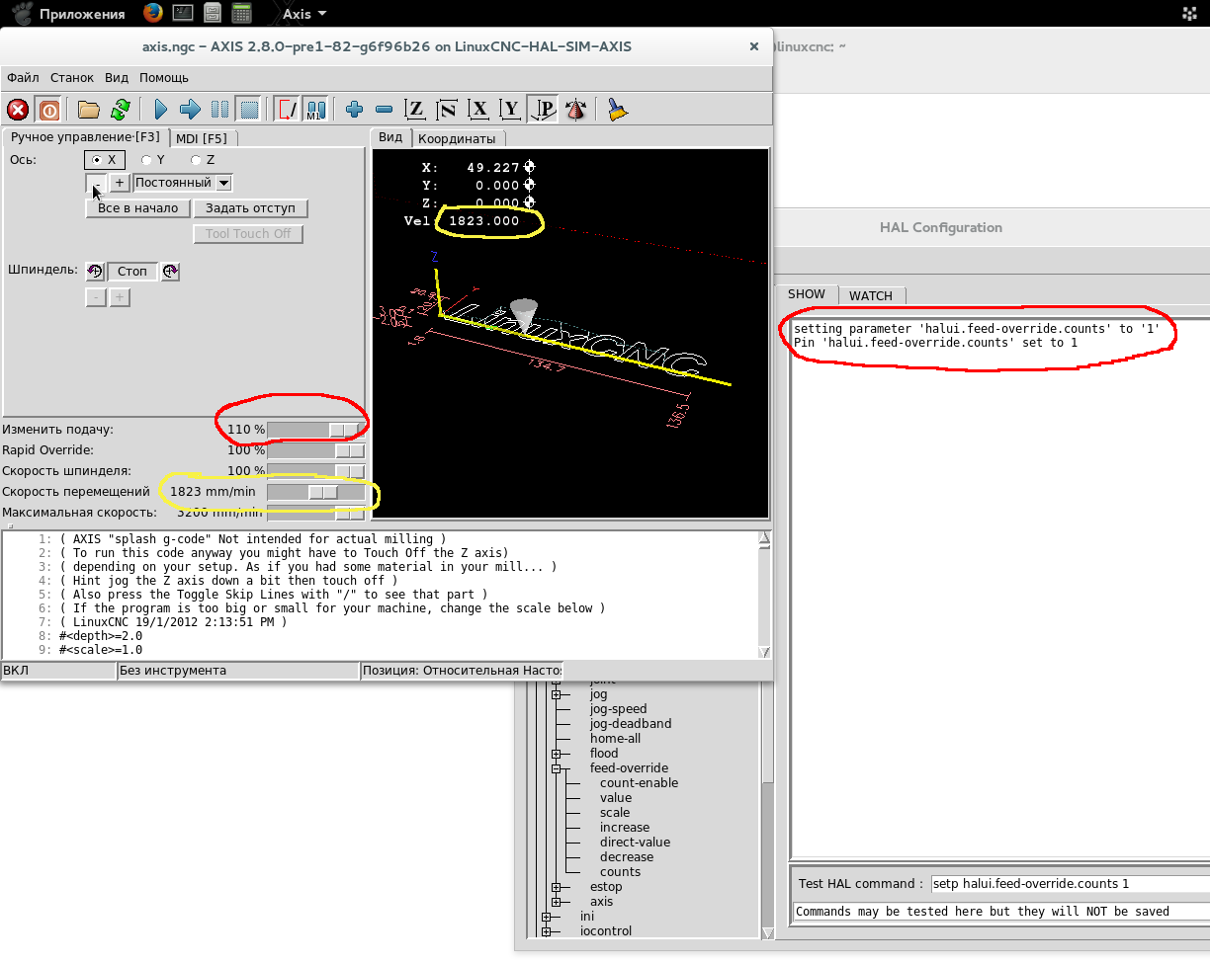Image resolution: width=1210 pixels, height=965 pixels.
Task: Stop program execution with the square icon
Action: coord(249,110)
